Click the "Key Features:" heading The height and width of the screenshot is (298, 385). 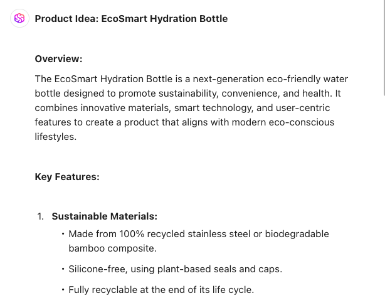point(67,177)
